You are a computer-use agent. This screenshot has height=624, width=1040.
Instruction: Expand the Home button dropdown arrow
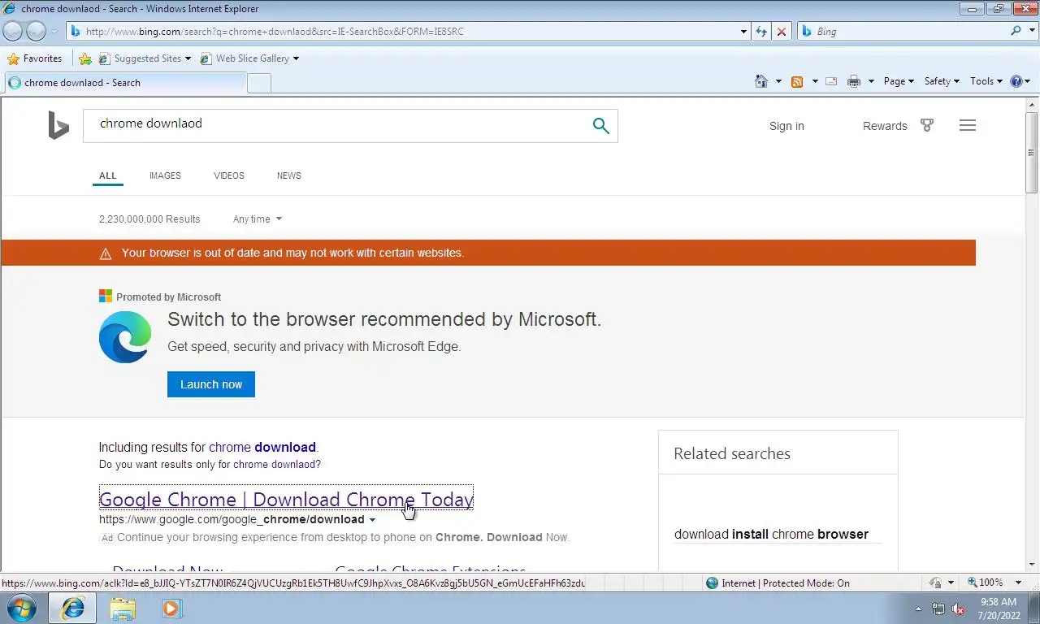[x=778, y=81]
